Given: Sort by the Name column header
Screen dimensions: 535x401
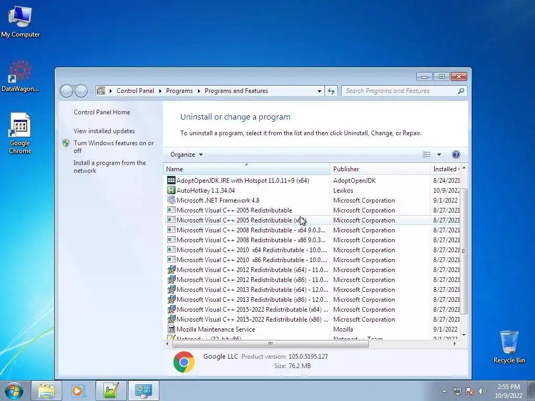Looking at the screenshot, I should pyautogui.click(x=247, y=169).
